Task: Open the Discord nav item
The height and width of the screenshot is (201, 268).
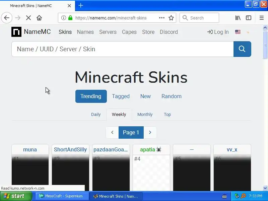Action: coord(169,32)
